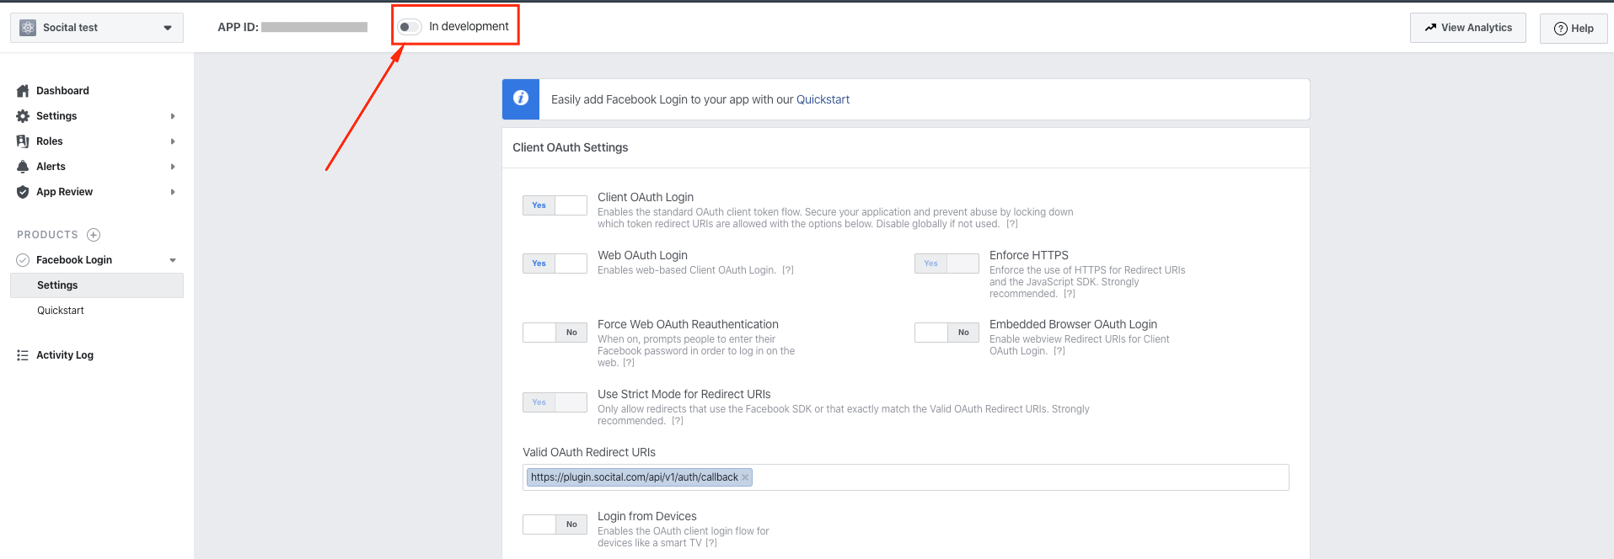Click the blue info icon in Quickstart banner
Viewport: 1614px width, 559px height.
pyautogui.click(x=521, y=98)
